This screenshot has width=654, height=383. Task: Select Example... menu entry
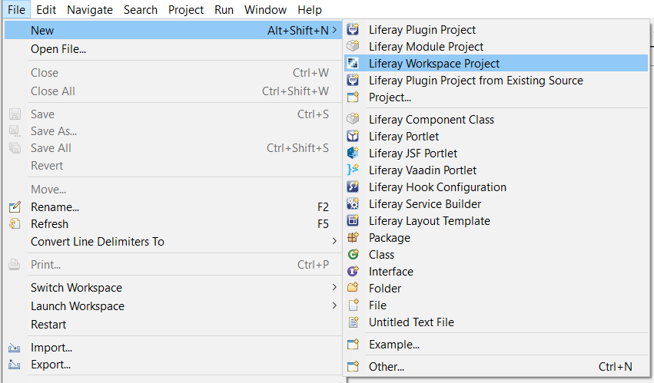pos(496,345)
